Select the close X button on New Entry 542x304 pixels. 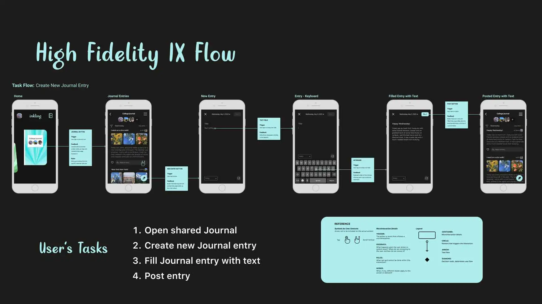tap(206, 114)
